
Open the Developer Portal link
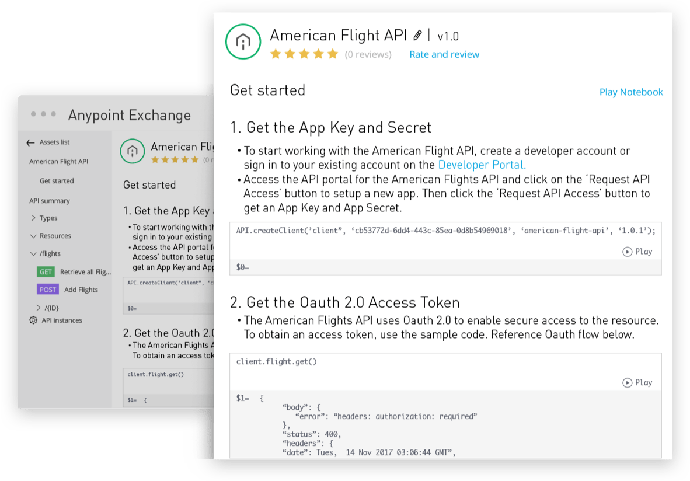pos(482,165)
